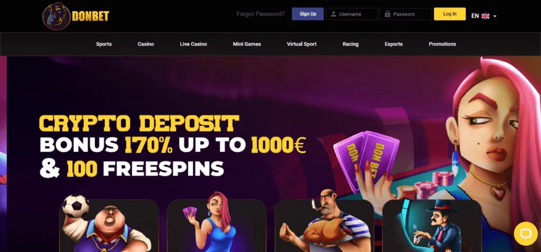Click the DonBet logo

[76, 16]
